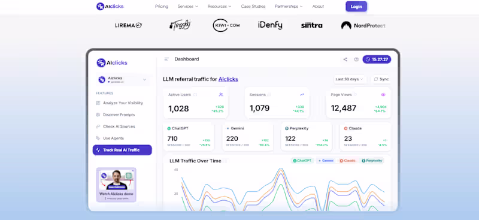The height and width of the screenshot is (220, 479).
Task: Open the Pricing page
Action: 162,7
